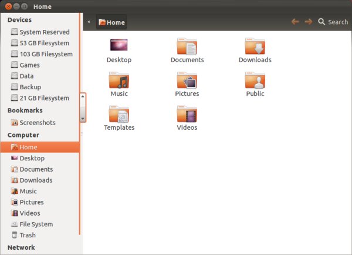352x255 pixels.
Task: Select Downloads label in the sidebar
Action: [x=36, y=180]
